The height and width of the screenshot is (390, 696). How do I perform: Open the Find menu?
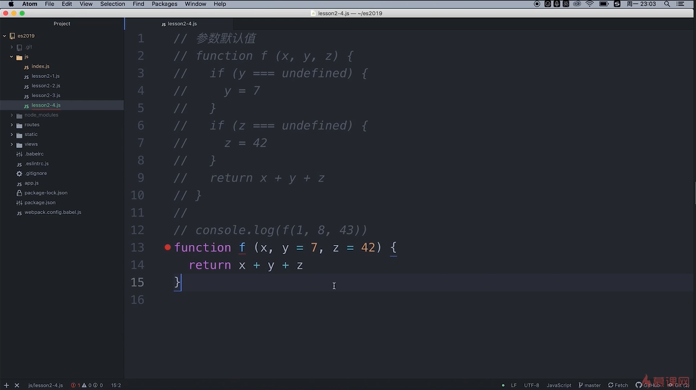coord(138,4)
